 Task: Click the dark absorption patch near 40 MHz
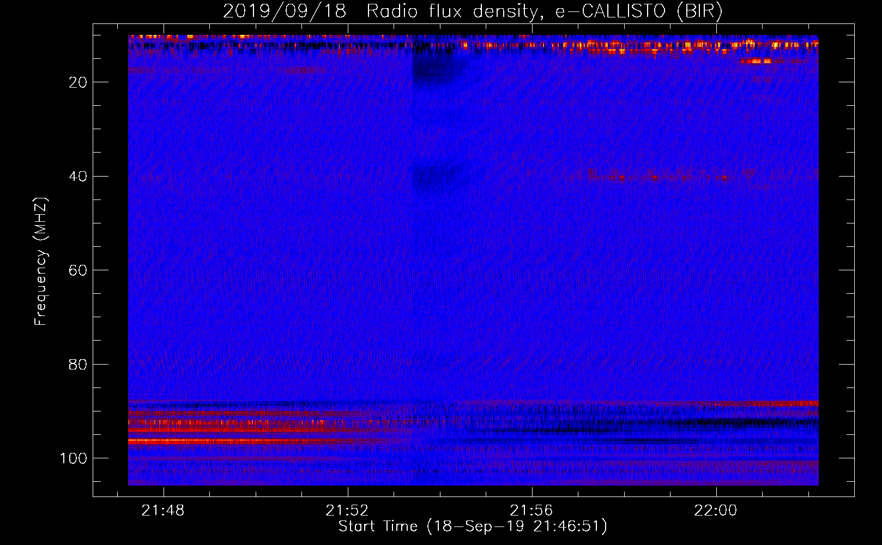[438, 175]
